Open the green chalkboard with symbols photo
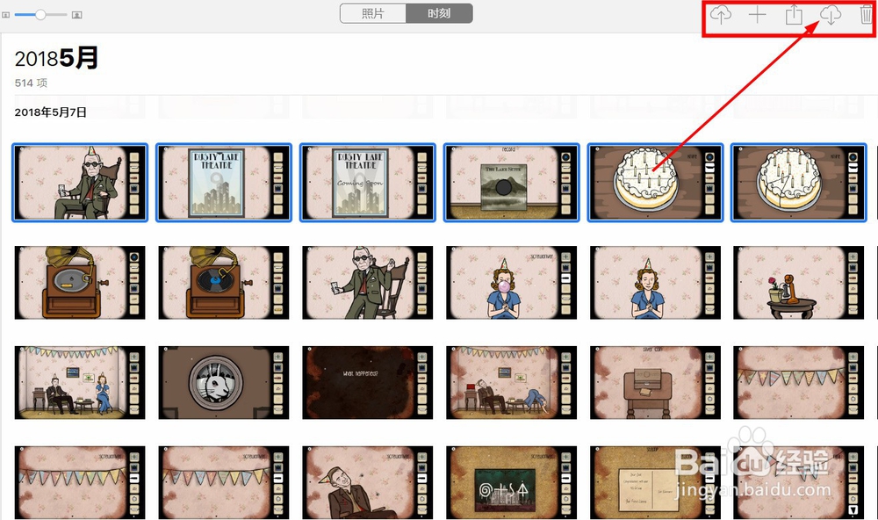Image resolution: width=878 pixels, height=520 pixels. pos(511,482)
